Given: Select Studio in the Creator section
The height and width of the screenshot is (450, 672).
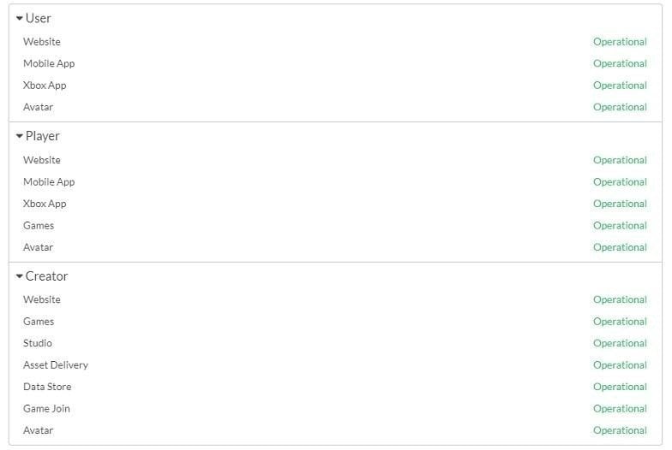Looking at the screenshot, I should click(38, 344).
